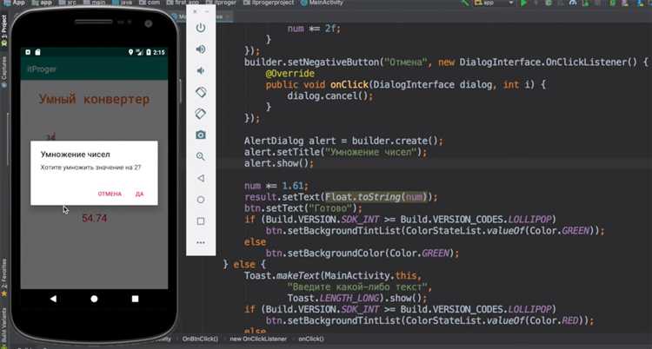This screenshot has width=652, height=349.
Task: Click 'Toast.LENGTH_LONG).show();' code line
Action: [x=357, y=298]
